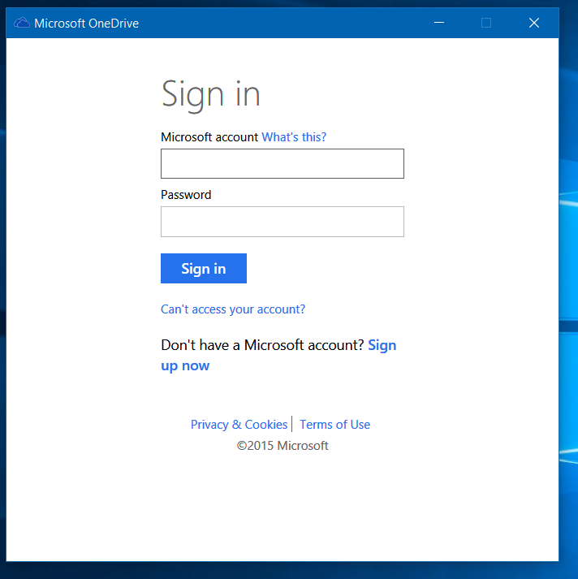Close the Microsoft OneDrive sign-in window

coord(534,24)
